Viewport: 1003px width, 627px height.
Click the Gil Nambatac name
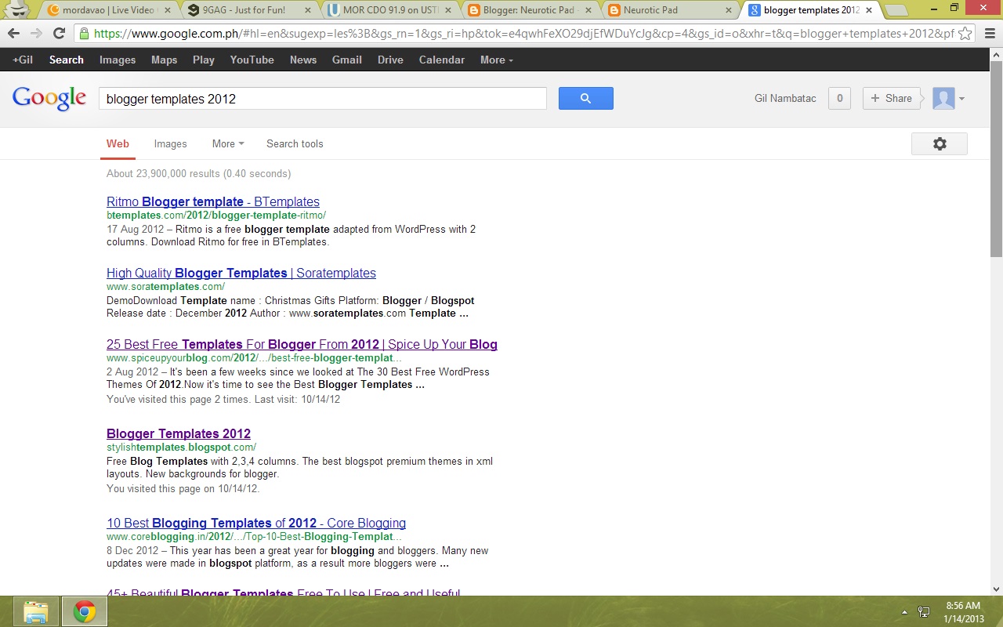(785, 98)
